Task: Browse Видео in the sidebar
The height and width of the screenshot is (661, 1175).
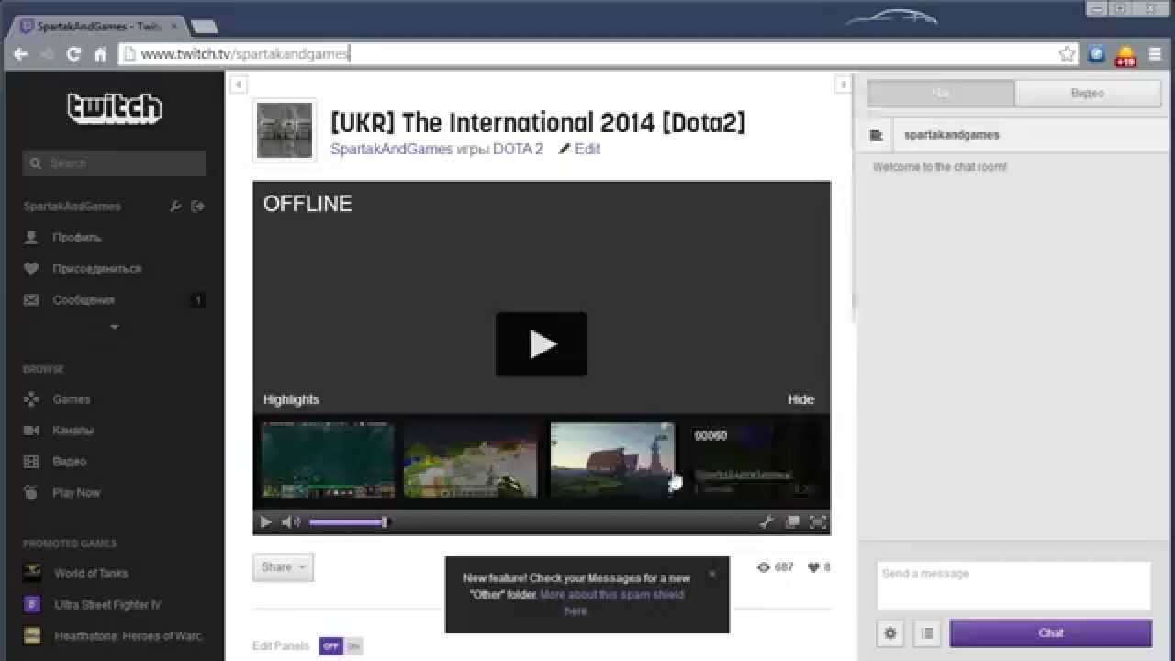Action: [69, 462]
